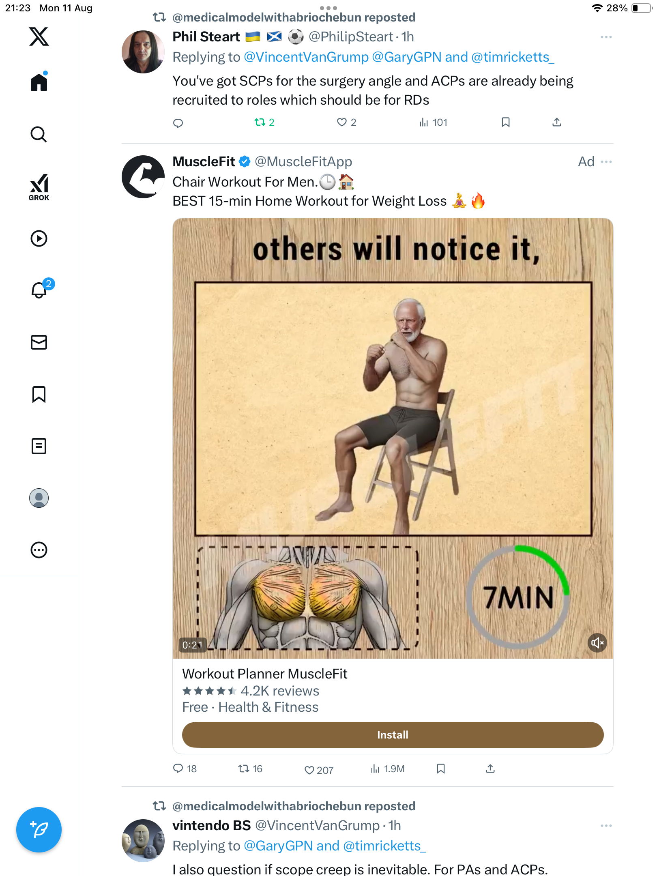Go to the Home timeline
Screen dimensions: 657x876
pos(39,82)
